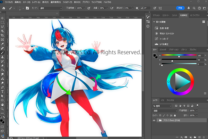
Task: Open the smoothing percentage dropdown arrow
Action: [x=133, y=8]
